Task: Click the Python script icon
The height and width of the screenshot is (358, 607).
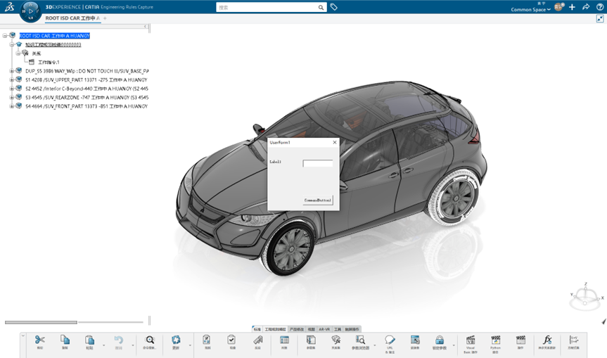Action: (x=495, y=340)
